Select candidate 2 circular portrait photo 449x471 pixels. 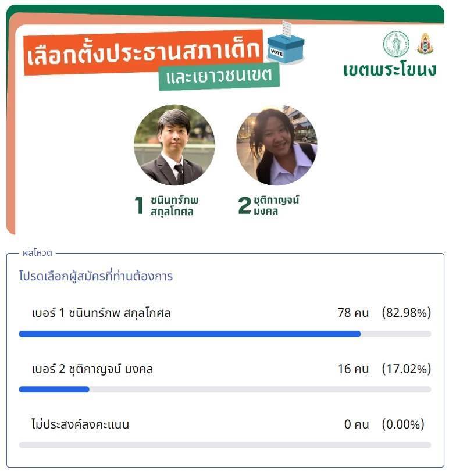click(276, 145)
